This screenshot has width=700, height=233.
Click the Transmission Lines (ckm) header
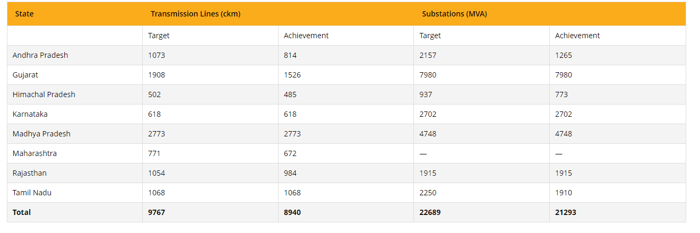pos(195,14)
